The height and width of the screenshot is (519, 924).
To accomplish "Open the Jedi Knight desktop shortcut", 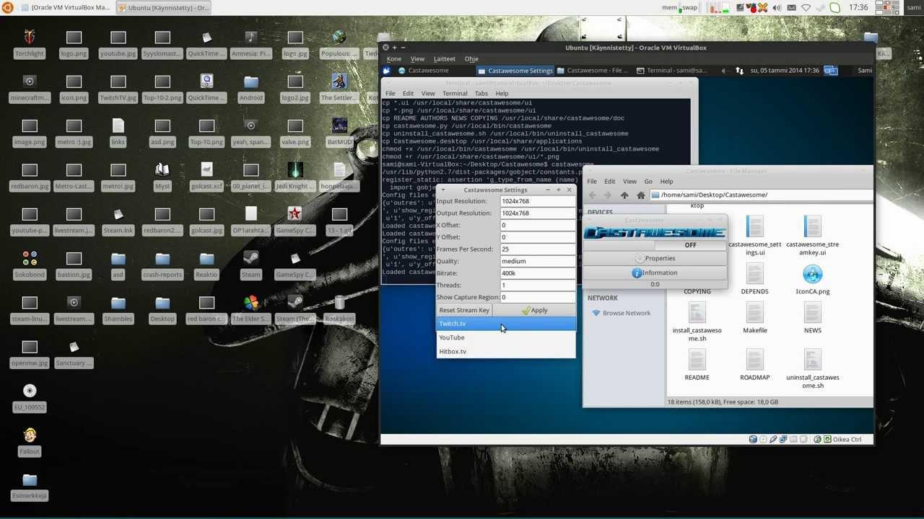I will pos(295,170).
